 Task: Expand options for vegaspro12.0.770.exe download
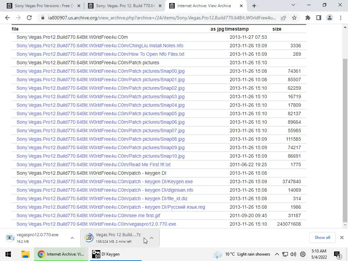point(72,238)
